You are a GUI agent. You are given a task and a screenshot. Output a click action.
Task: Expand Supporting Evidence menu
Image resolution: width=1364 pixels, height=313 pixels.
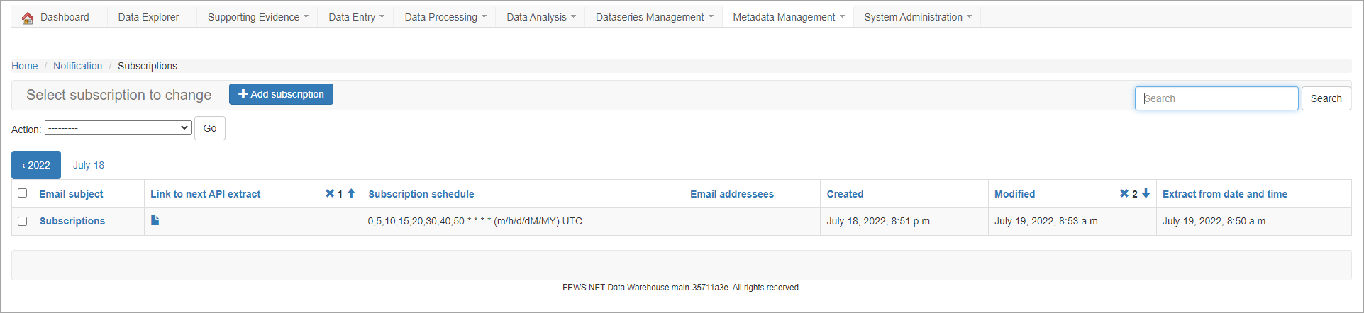257,17
